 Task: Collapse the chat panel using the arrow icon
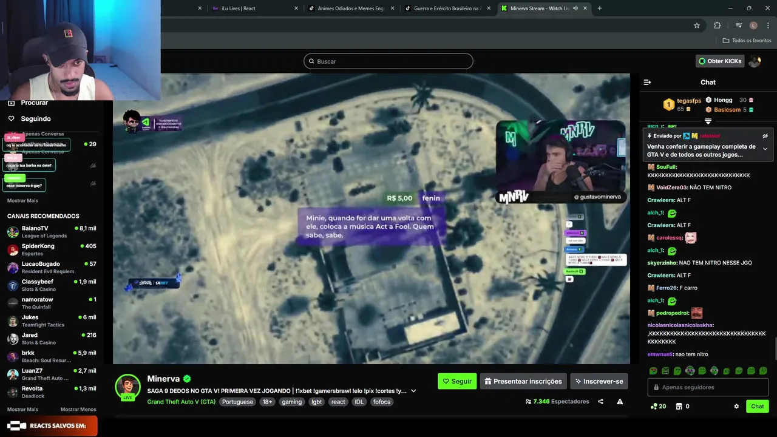(x=647, y=82)
